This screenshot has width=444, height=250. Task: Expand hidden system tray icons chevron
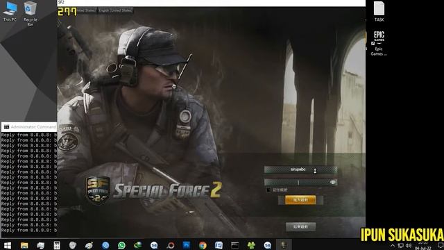[393, 246]
